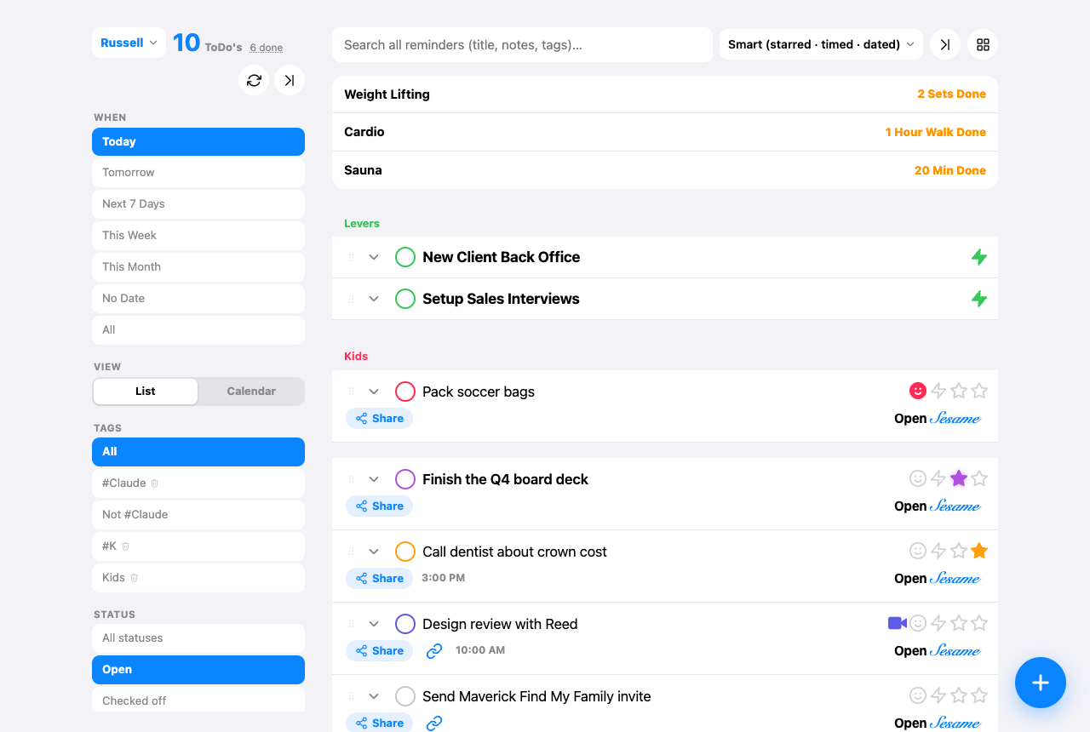Screen dimensions: 1090x732
Task: Expand Call dentist about crown cost chevron
Action: (374, 552)
